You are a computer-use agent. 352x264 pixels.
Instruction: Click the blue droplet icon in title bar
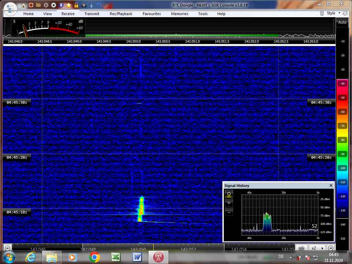tap(91, 5)
